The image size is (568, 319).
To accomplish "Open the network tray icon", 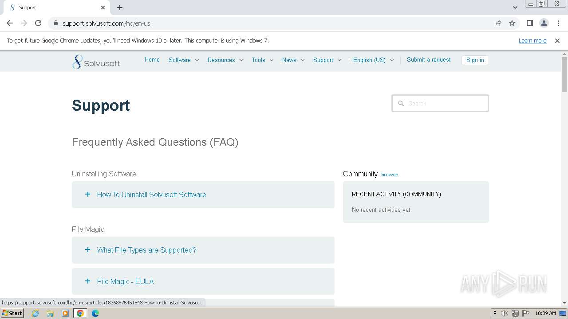I will coord(515,313).
